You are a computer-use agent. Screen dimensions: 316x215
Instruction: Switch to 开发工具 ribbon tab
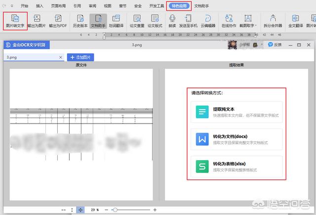(x=157, y=6)
